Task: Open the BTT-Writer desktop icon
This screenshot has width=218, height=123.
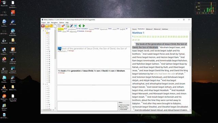Action: click(13, 22)
